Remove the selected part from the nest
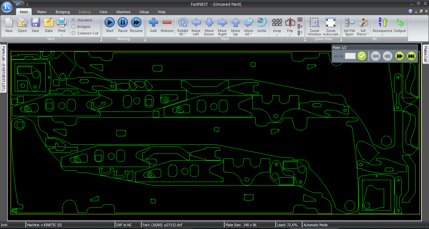Viewport: 429px width, 229px height. coord(167,25)
